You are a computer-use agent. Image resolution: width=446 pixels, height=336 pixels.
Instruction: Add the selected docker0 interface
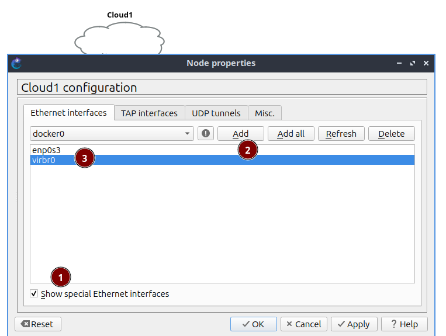(240, 134)
